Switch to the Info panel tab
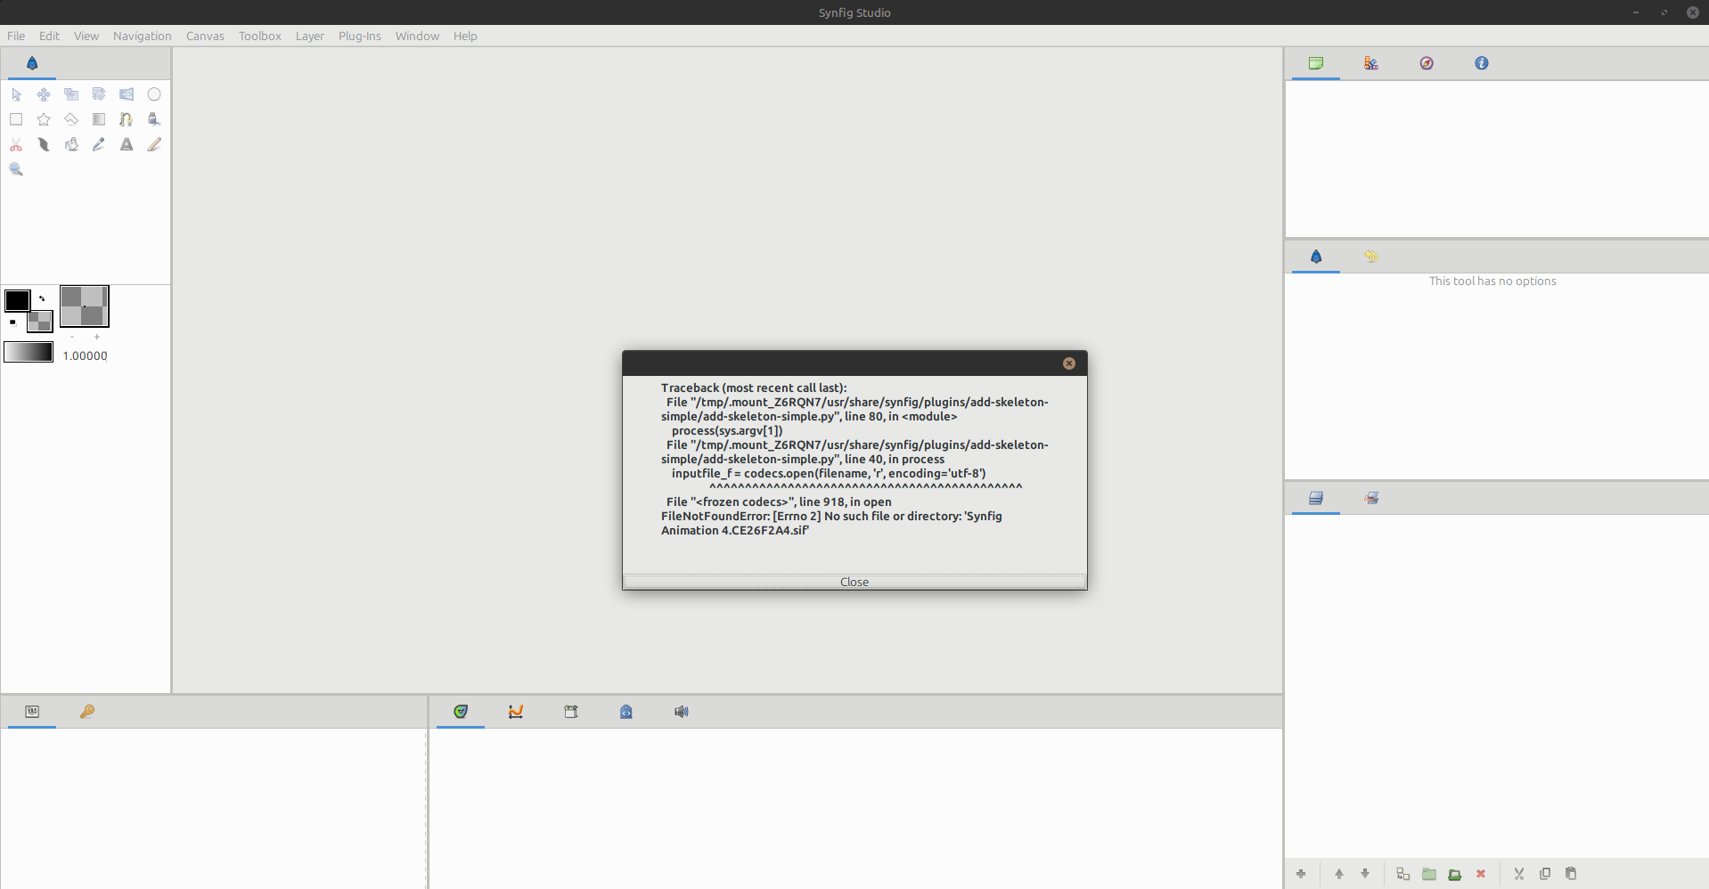The image size is (1709, 889). tap(1481, 63)
